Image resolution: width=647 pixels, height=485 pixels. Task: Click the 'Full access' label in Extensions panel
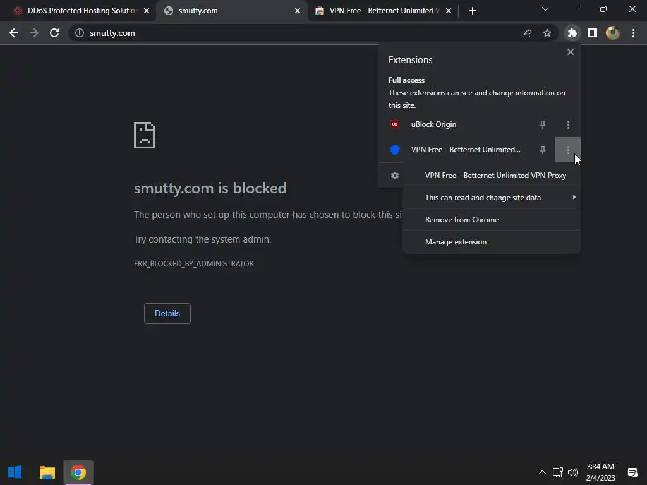pos(406,80)
